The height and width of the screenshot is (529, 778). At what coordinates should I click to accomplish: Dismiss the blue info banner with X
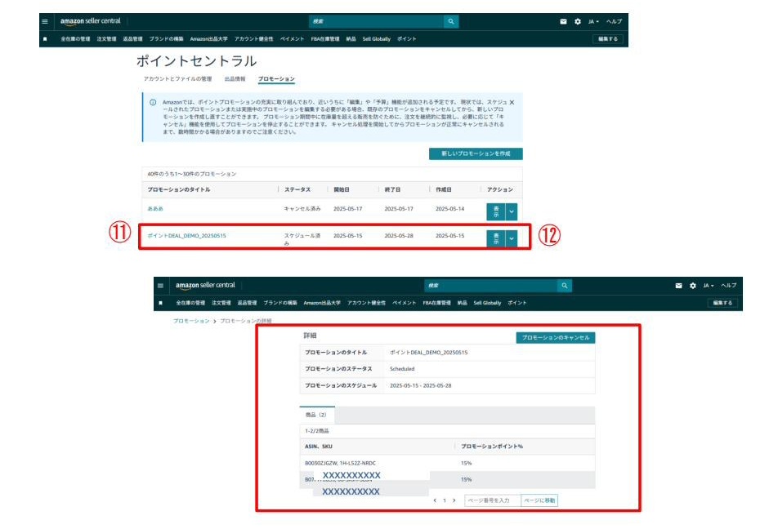(512, 102)
